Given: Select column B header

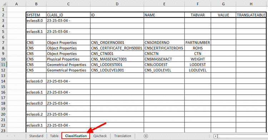Looking at the screenshot, I should (x=36, y=4).
